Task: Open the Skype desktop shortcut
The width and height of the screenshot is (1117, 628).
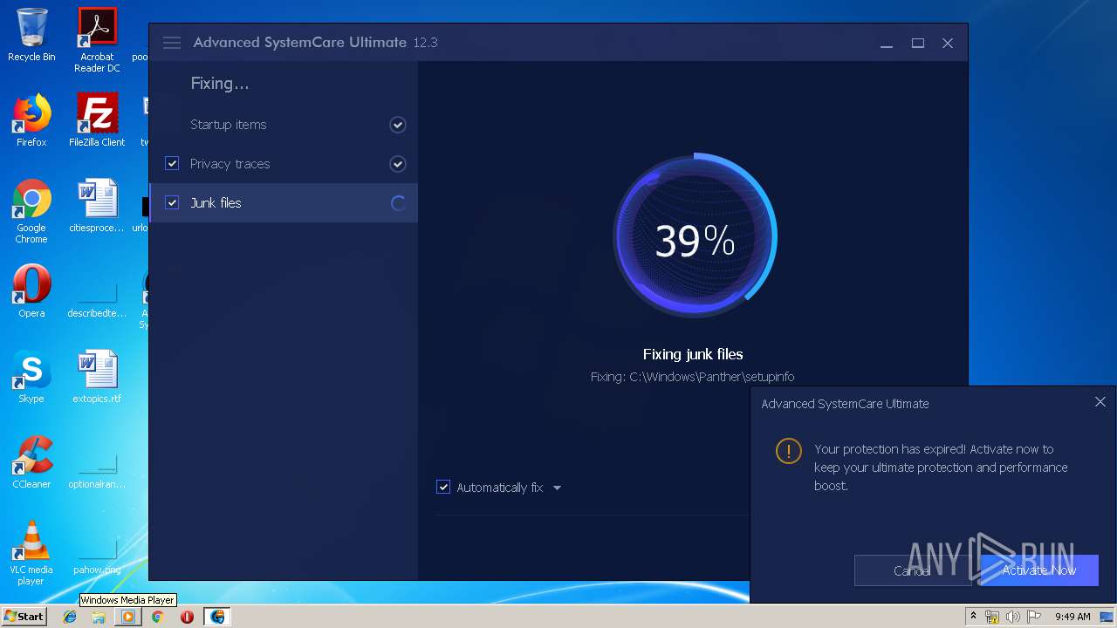Action: pos(31,377)
